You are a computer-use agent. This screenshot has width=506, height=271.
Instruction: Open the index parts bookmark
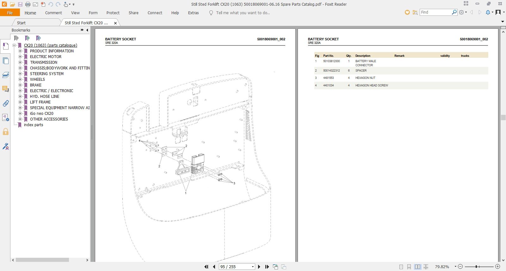34,125
